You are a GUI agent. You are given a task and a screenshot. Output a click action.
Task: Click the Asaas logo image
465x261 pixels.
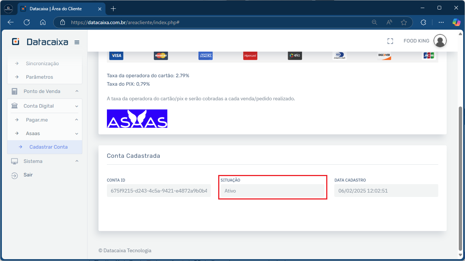[137, 119]
